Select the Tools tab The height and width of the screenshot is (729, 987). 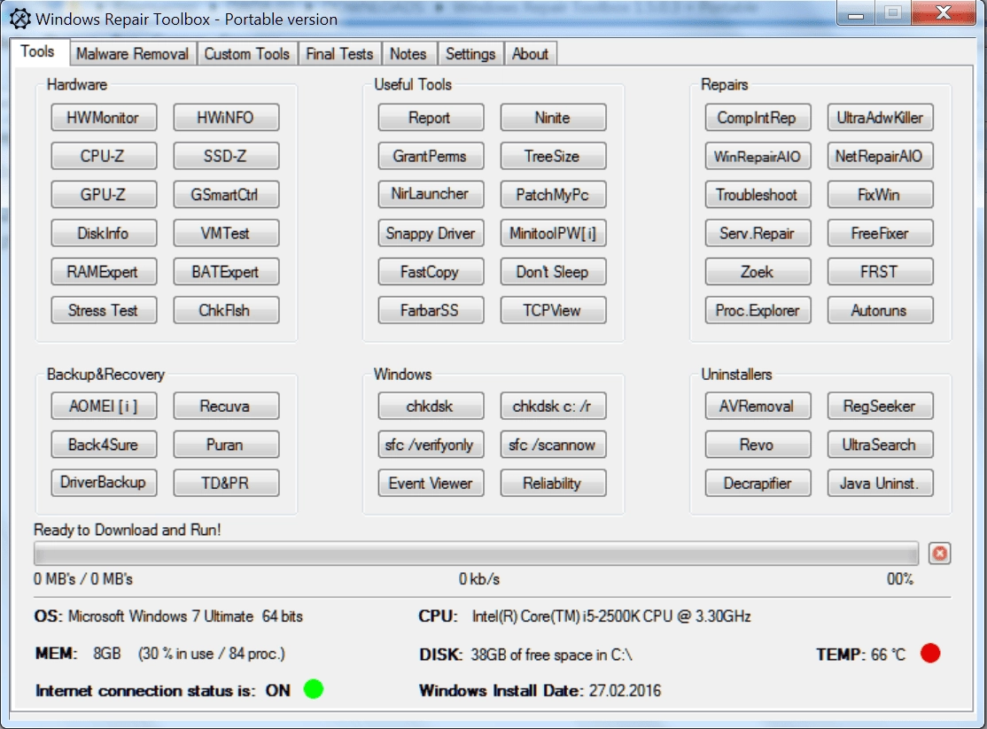[38, 51]
